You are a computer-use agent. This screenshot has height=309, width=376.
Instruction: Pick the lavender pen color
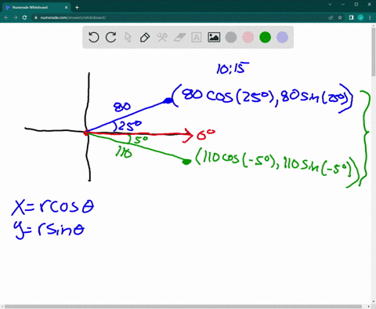coord(282,38)
